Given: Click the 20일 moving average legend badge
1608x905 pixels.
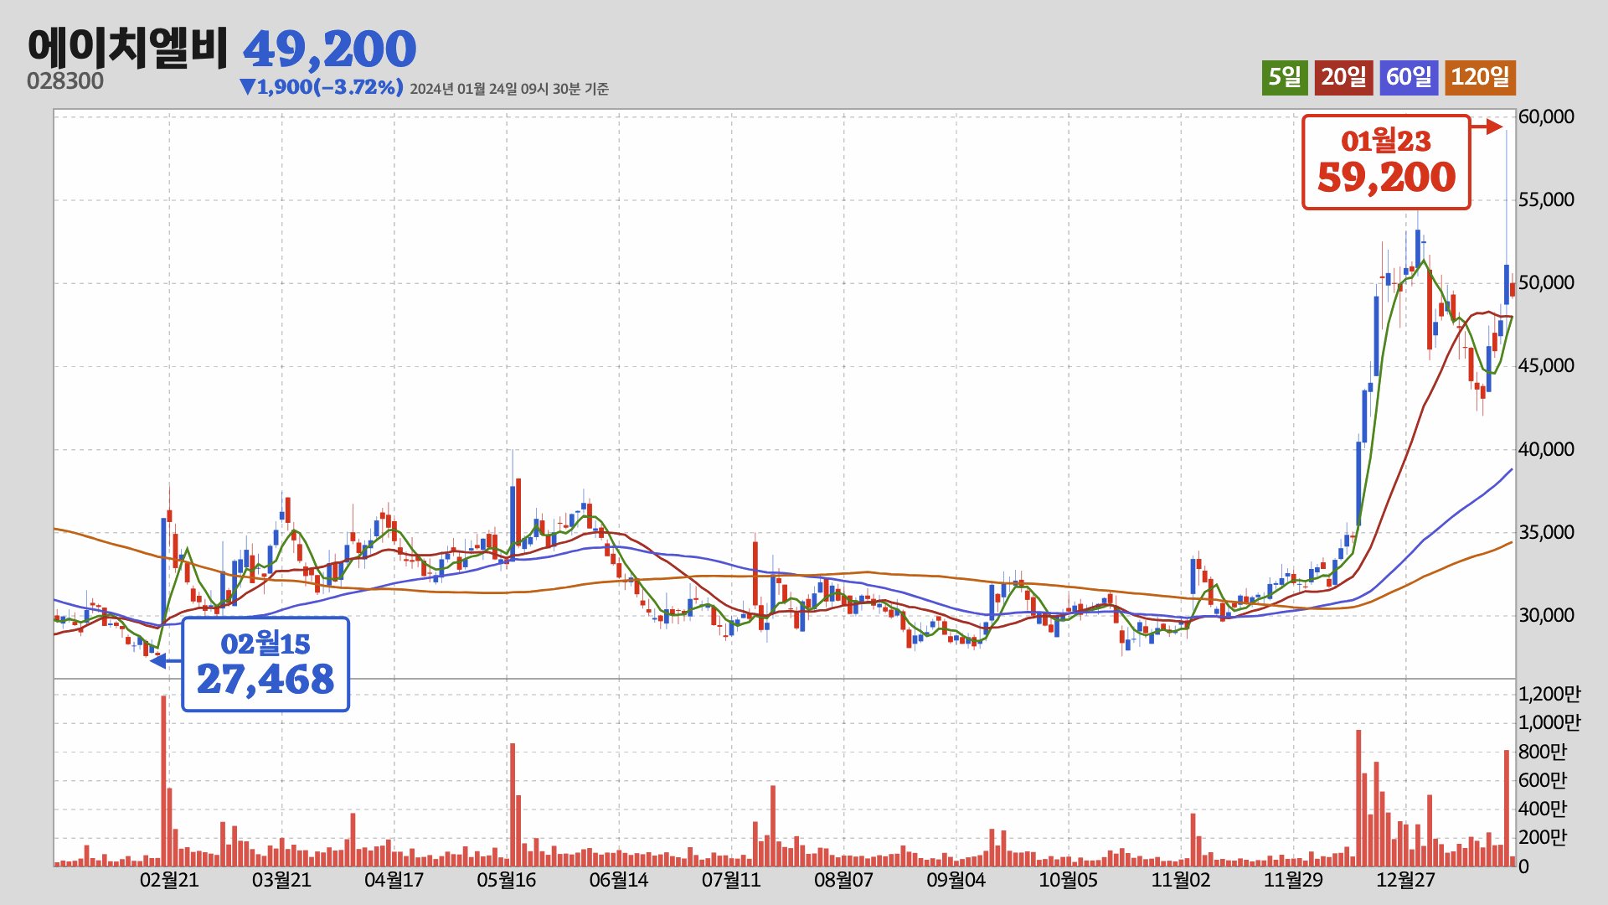Looking at the screenshot, I should pos(1343,78).
